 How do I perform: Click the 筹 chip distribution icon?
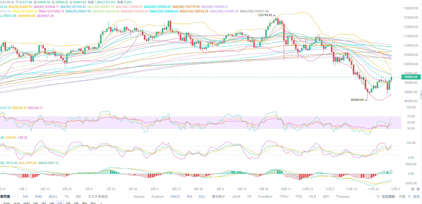click(413, 189)
